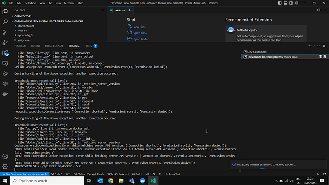Open the CMake view icon
The height and width of the screenshot is (185, 329).
pos(5,73)
